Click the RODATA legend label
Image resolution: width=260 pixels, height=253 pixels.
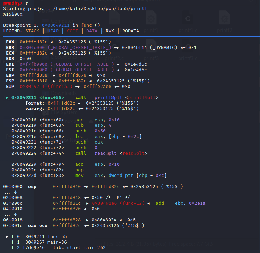[131, 31]
